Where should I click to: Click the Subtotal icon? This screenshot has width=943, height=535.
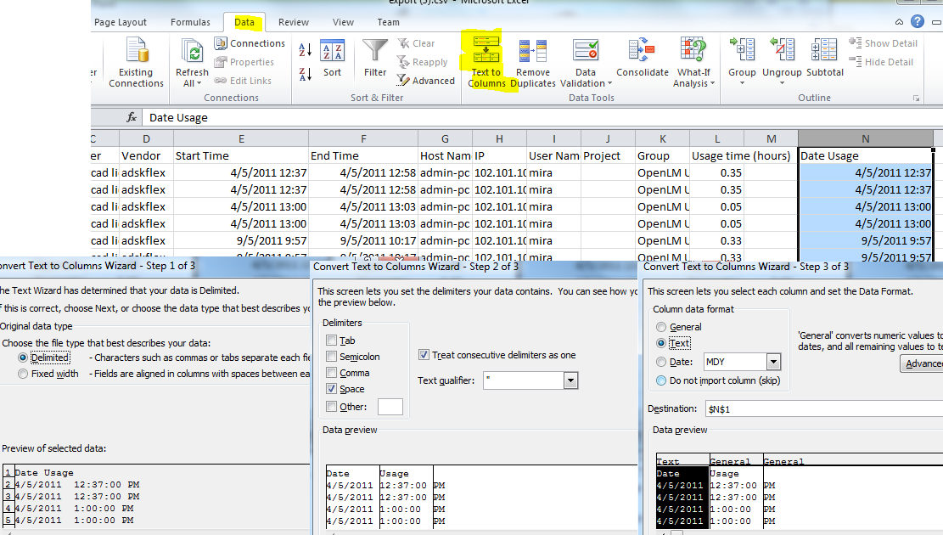pos(824,49)
